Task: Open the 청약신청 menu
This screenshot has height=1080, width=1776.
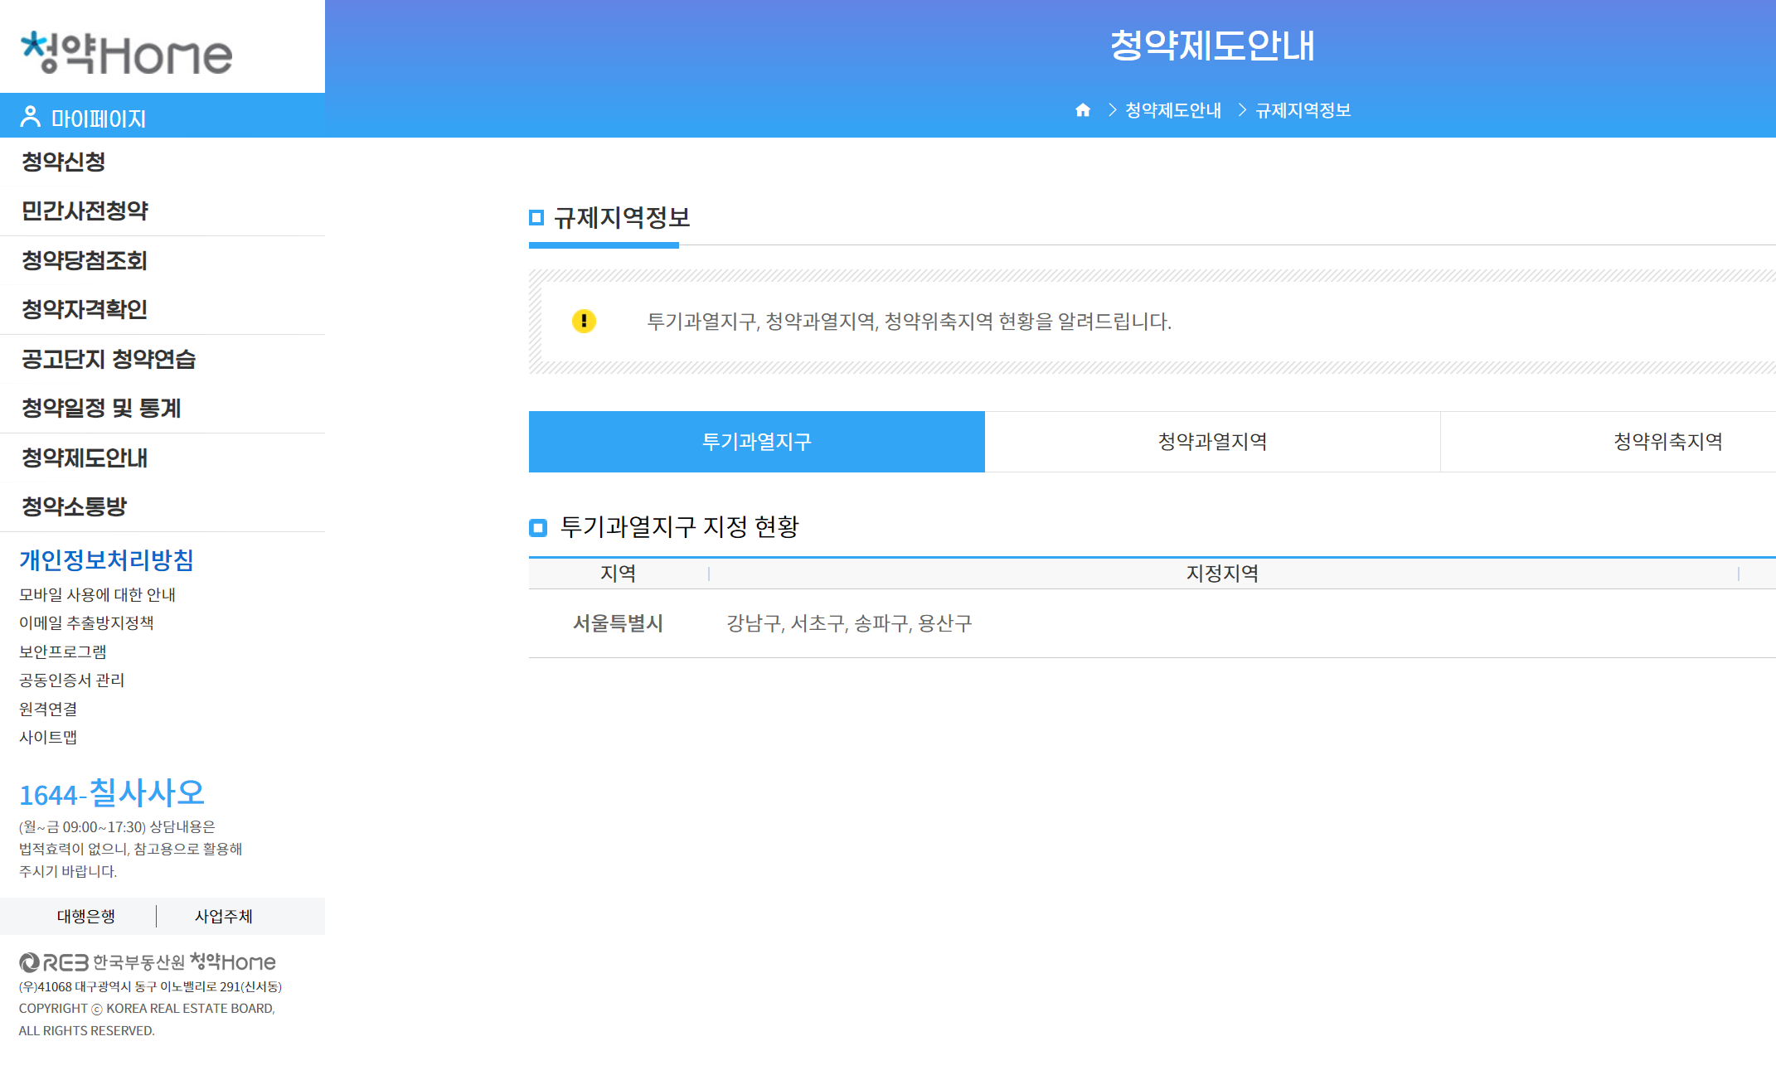Action: [63, 162]
